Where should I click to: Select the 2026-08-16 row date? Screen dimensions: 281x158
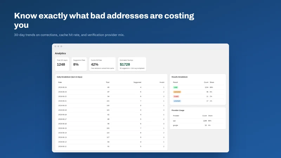click(63, 124)
